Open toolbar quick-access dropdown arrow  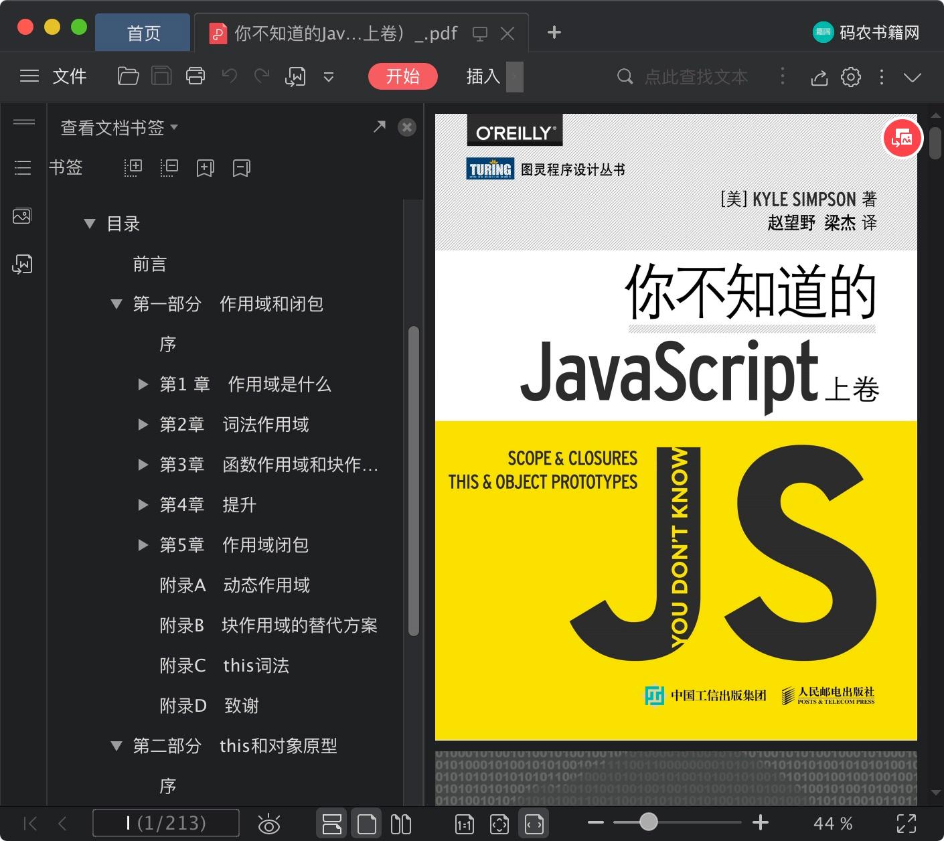329,77
